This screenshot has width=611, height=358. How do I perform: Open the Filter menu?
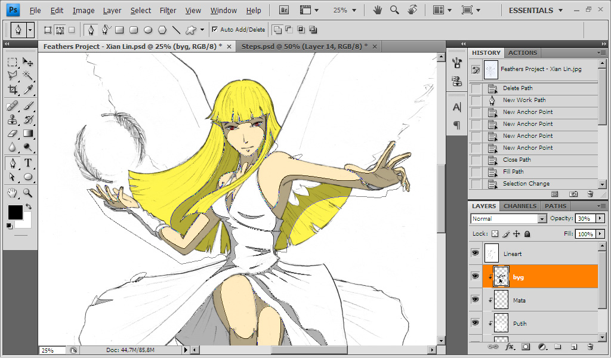point(168,11)
